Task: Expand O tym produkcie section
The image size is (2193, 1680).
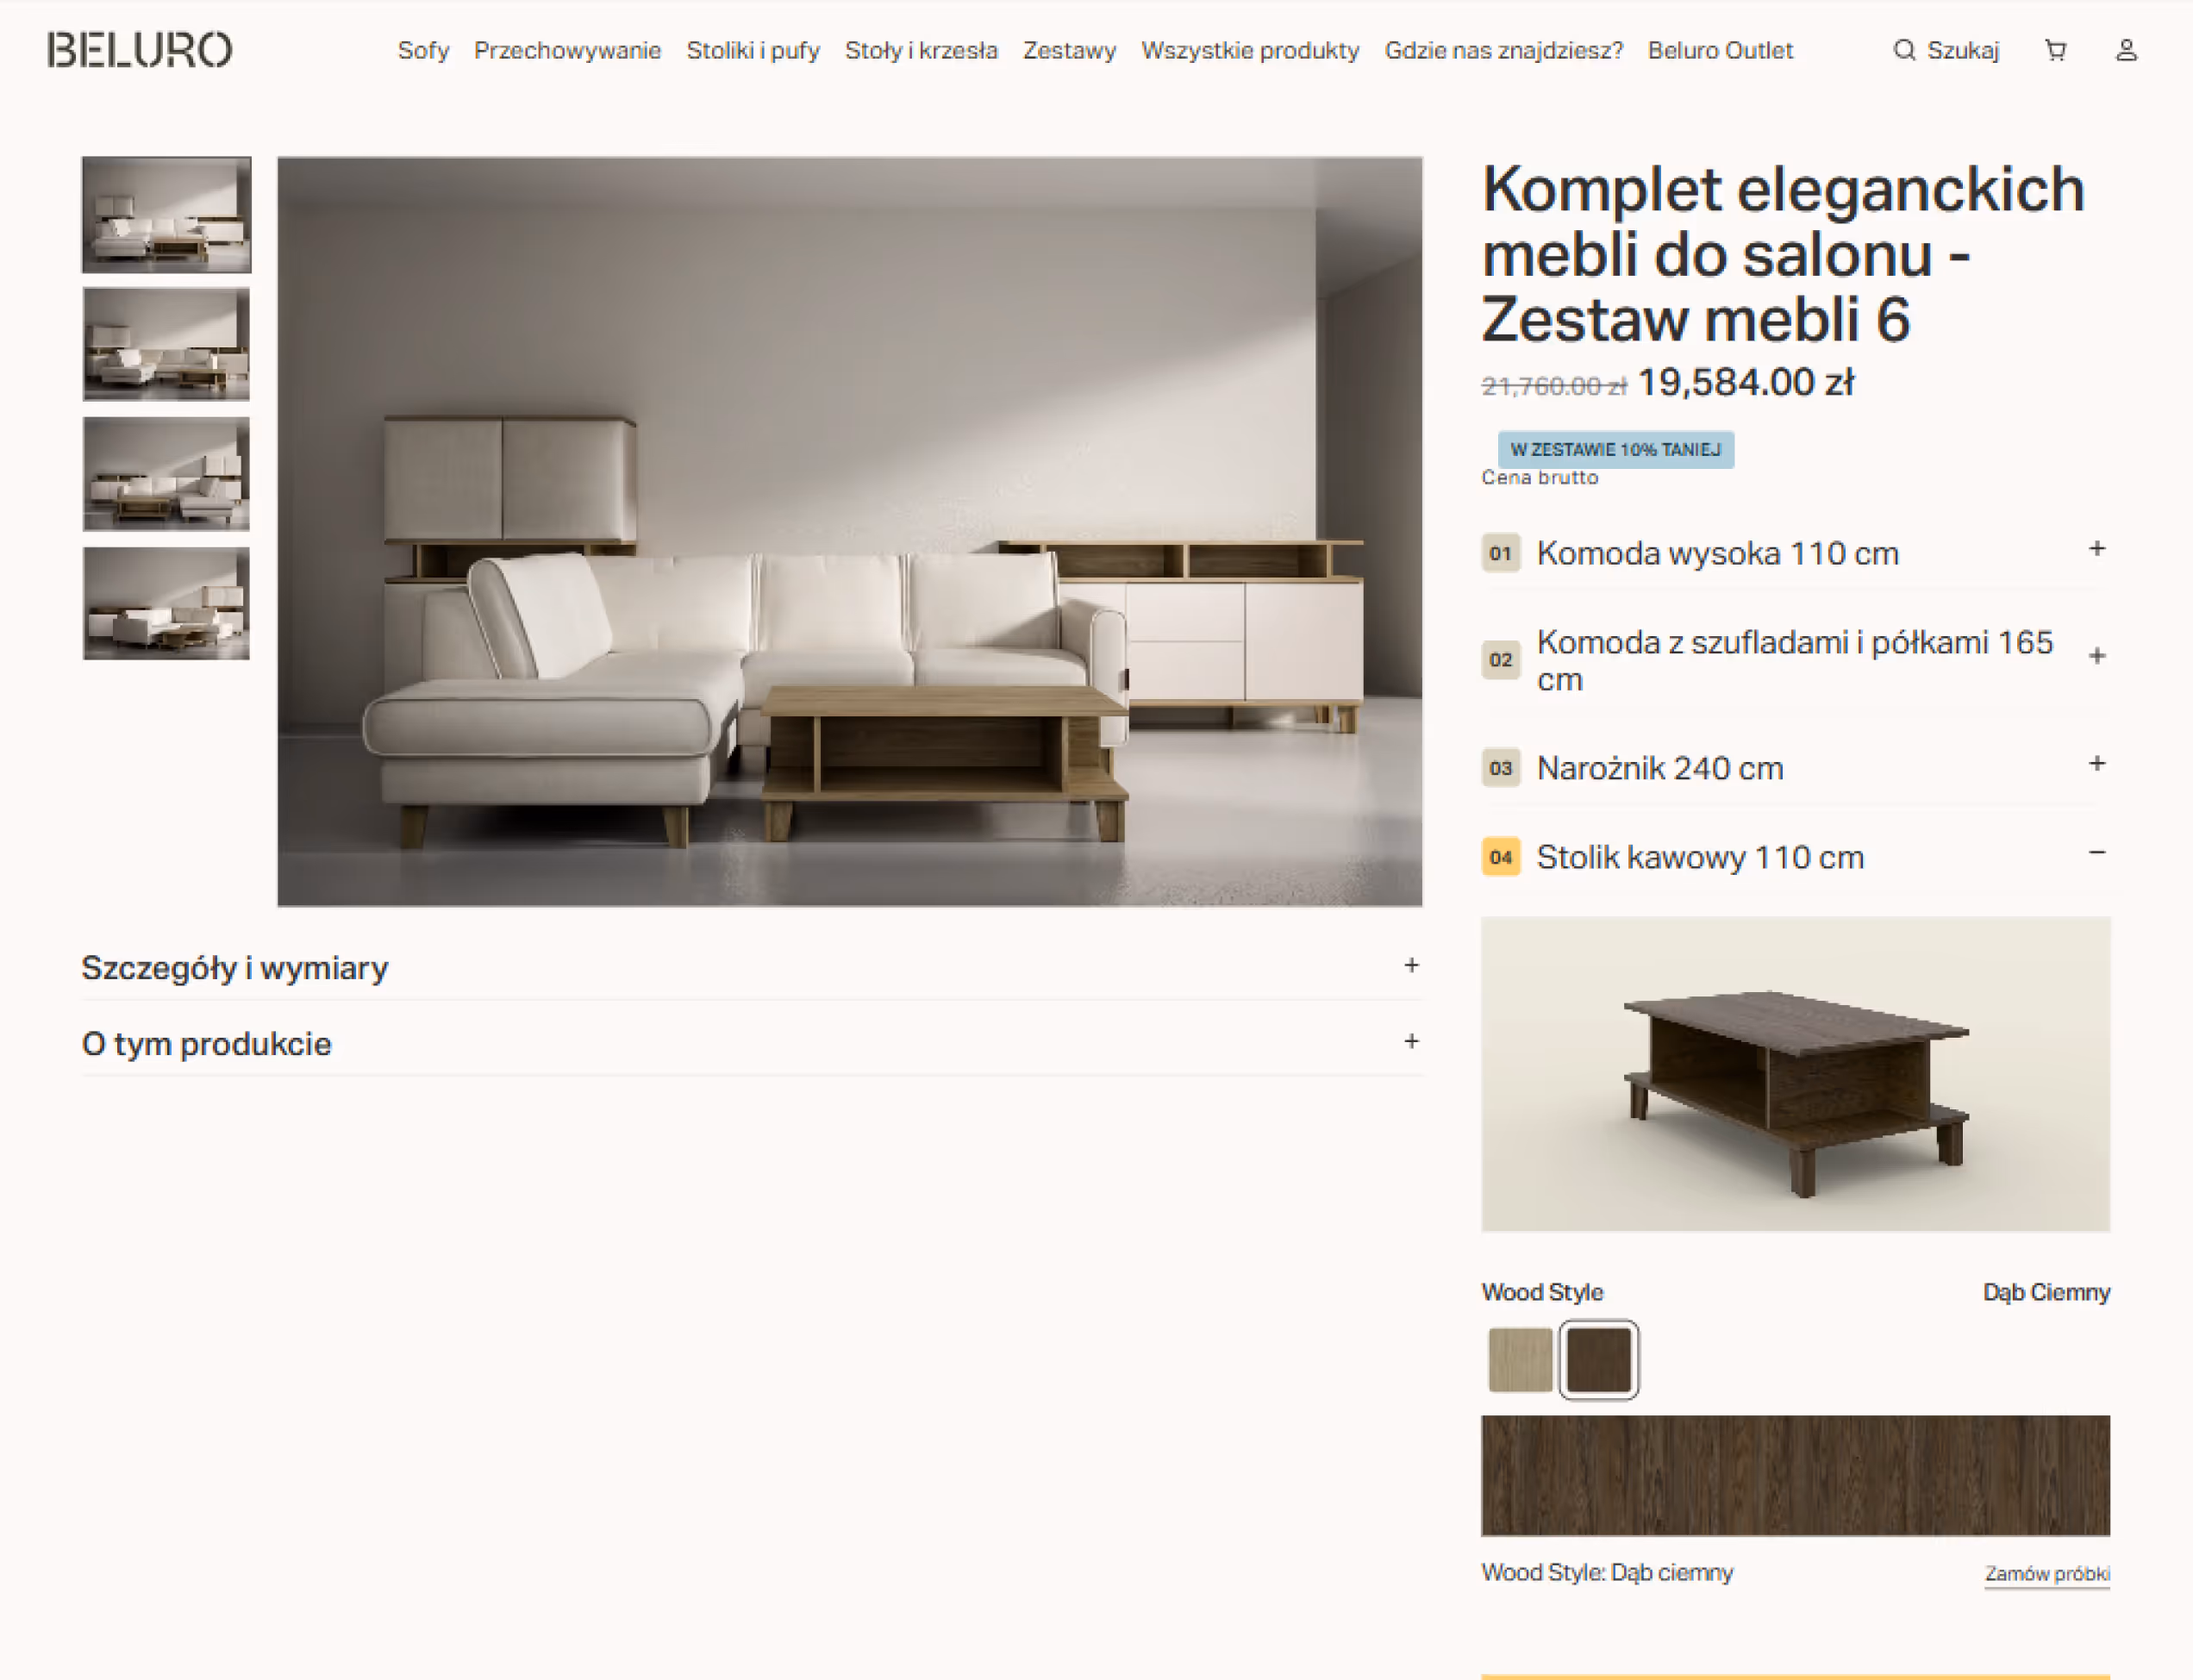Action: [x=752, y=1043]
